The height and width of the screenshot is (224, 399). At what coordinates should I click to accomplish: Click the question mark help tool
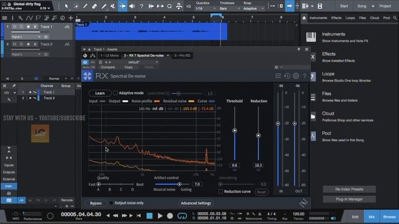point(142,6)
